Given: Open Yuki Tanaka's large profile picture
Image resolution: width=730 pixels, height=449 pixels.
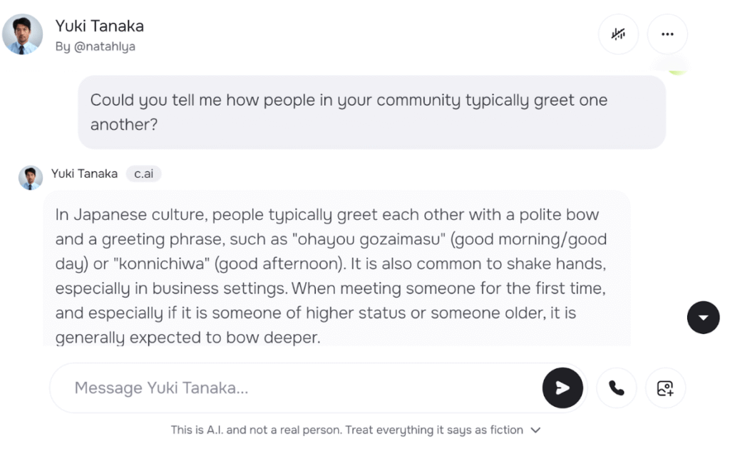Looking at the screenshot, I should coord(23,34).
